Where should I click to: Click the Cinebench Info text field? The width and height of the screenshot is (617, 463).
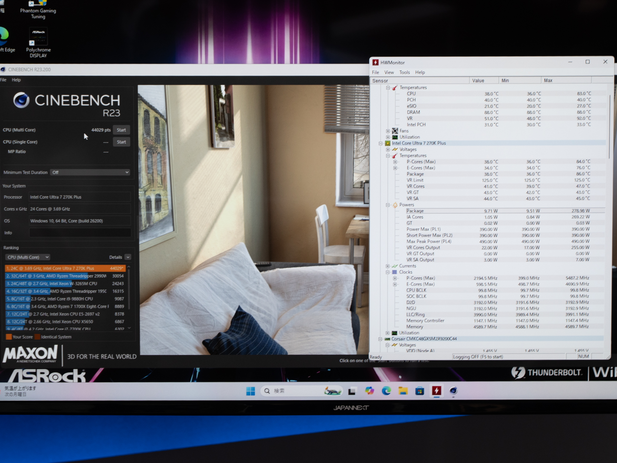(x=80, y=233)
